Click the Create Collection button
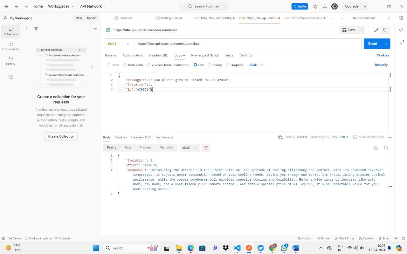This screenshot has height=254, width=407. (61, 136)
